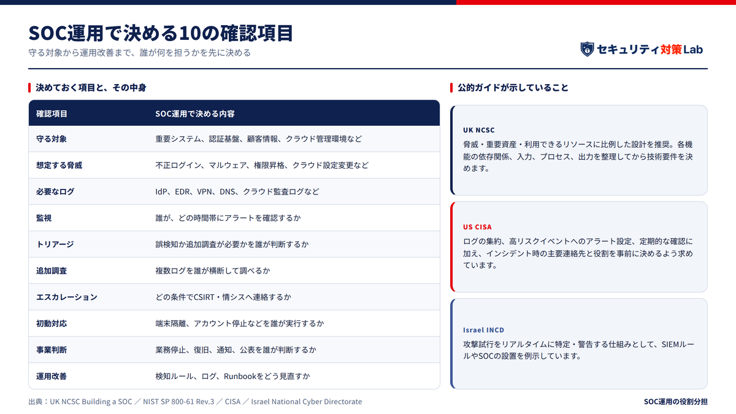Click the SOC運用で決める内容 column header
The height and width of the screenshot is (414, 736).
point(195,114)
